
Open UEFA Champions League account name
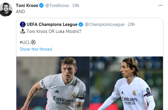pos(52,24)
